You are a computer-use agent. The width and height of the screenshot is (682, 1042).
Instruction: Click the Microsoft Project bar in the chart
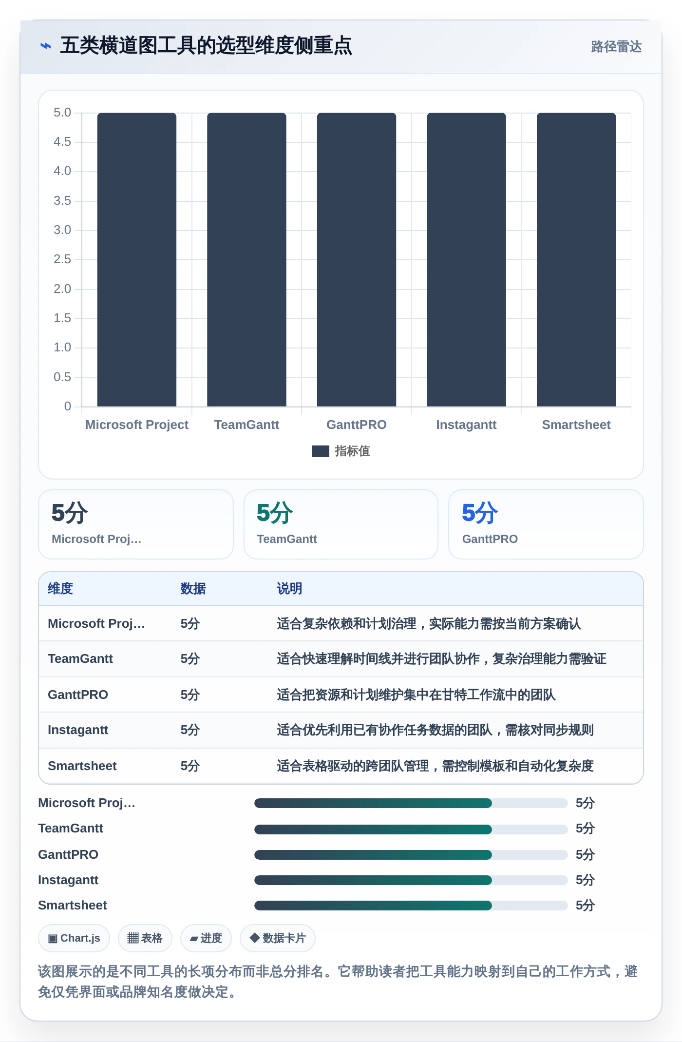coord(137,259)
